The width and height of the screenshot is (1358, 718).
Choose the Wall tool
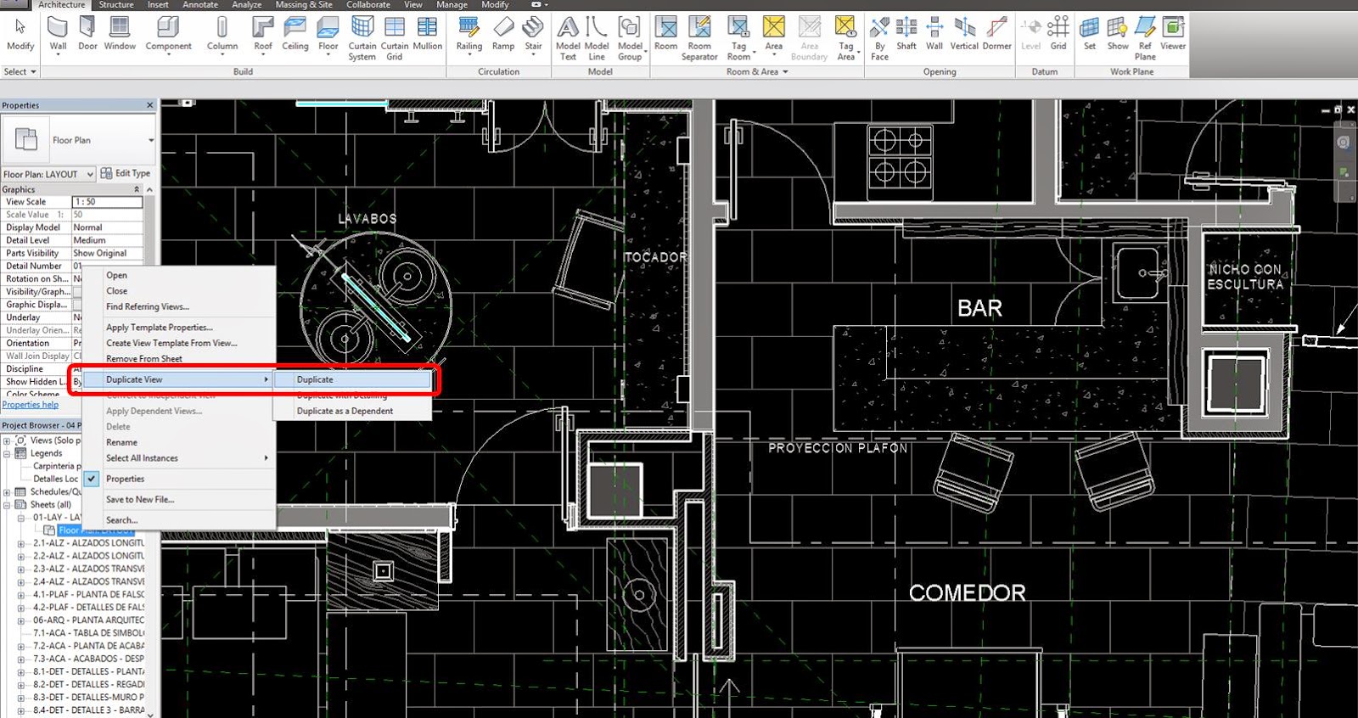pyautogui.click(x=58, y=37)
